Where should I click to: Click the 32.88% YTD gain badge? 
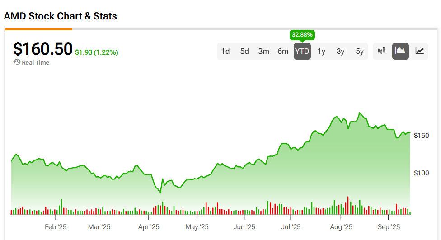302,35
